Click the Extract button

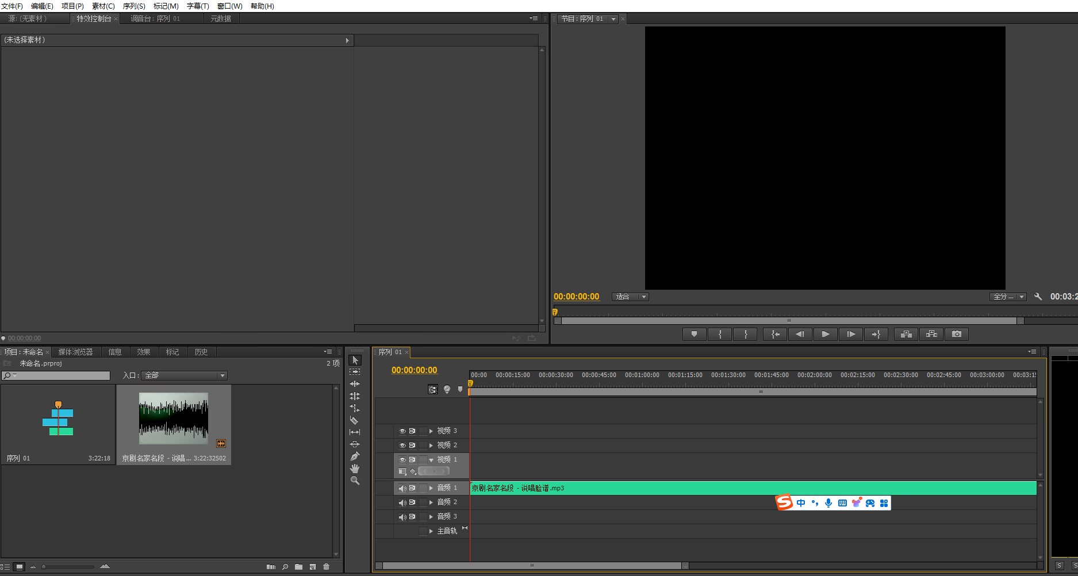tap(931, 334)
